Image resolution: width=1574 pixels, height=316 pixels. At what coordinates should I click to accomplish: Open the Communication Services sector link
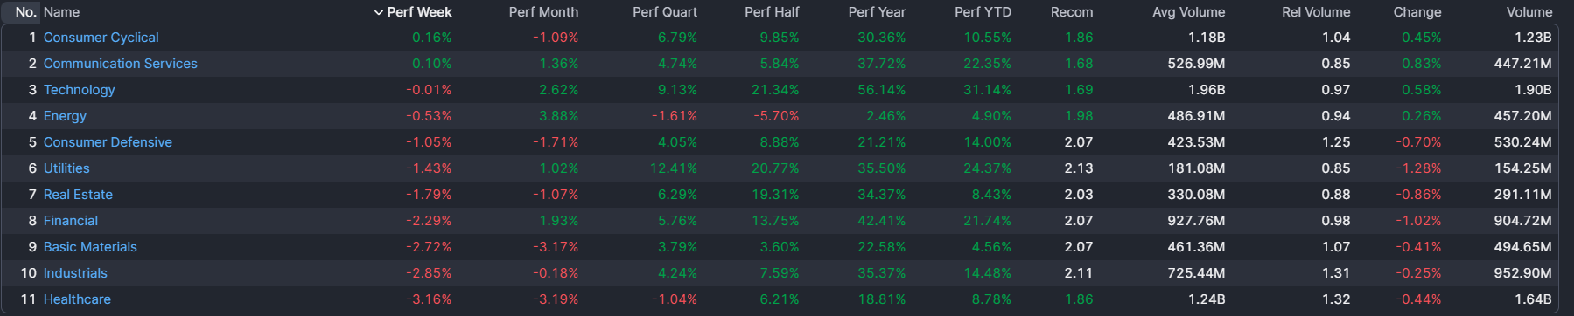(121, 64)
